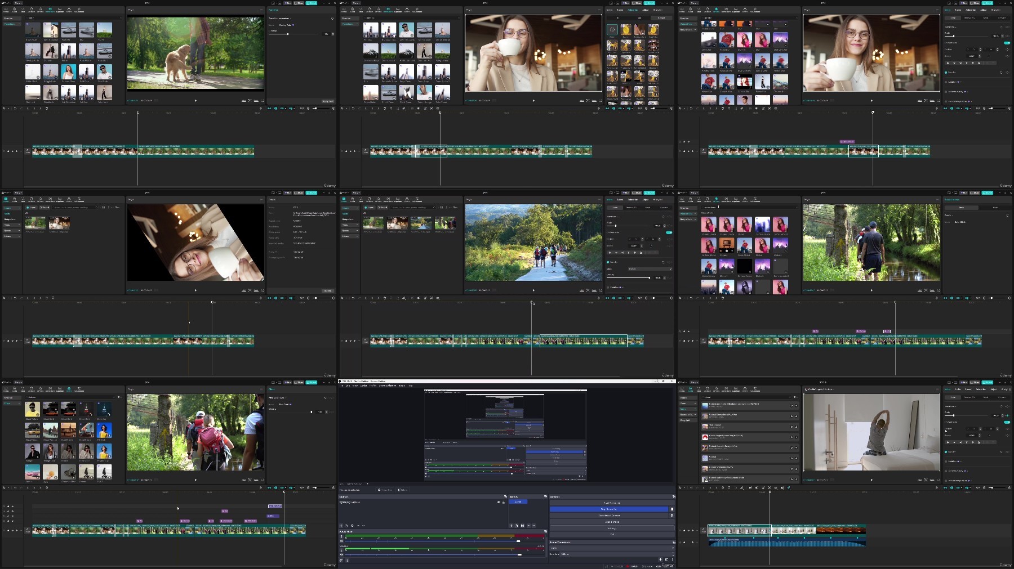
Task: Select Captions icon in bedroom-preview CapCut toolbar
Action: [x=736, y=389]
